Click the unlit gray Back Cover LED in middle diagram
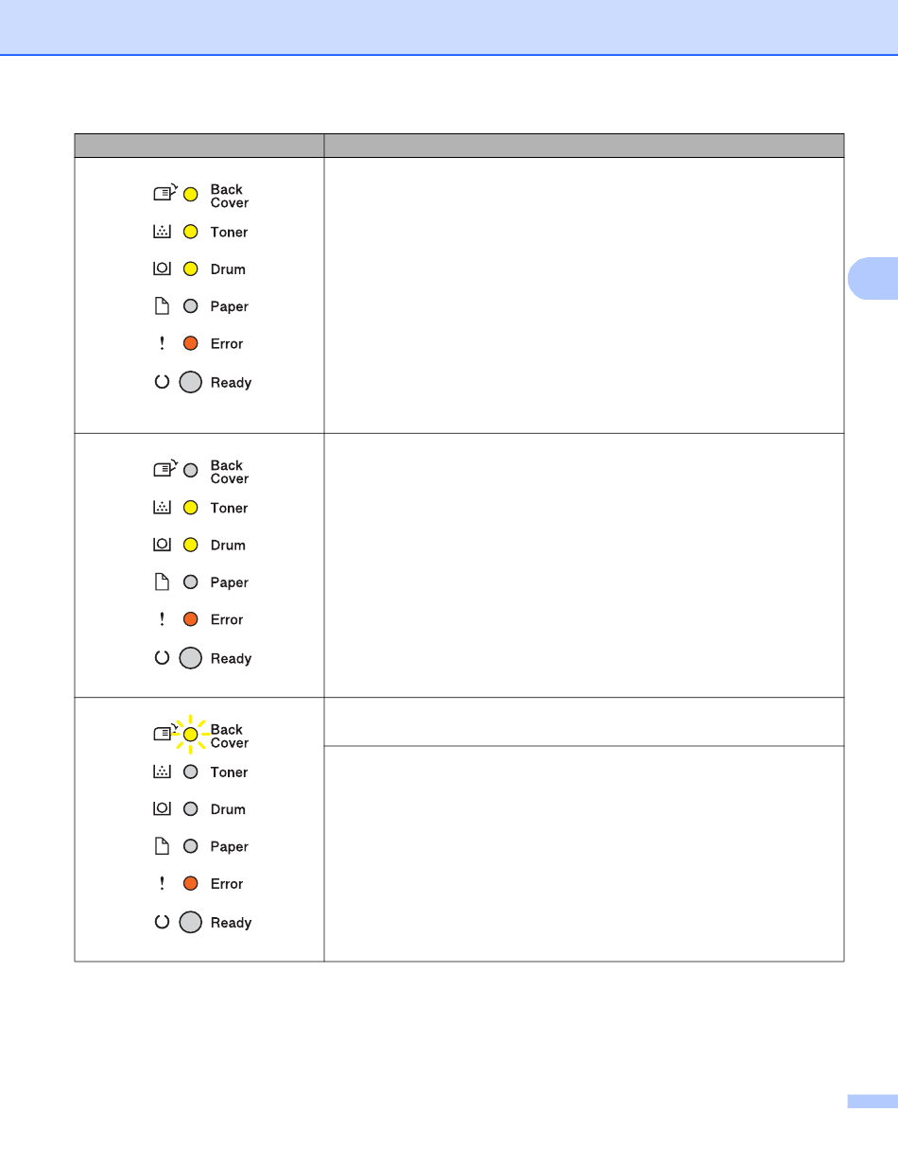This screenshot has height=1162, width=898. (190, 470)
